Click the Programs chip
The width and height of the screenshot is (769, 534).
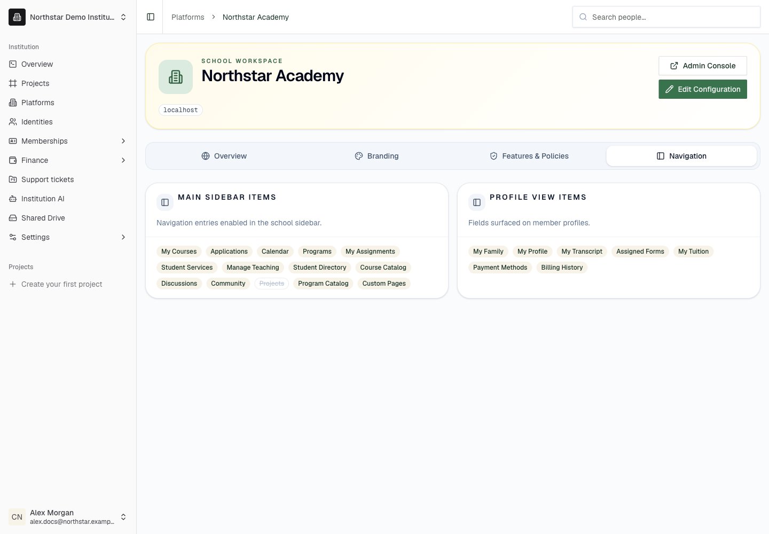(x=317, y=252)
